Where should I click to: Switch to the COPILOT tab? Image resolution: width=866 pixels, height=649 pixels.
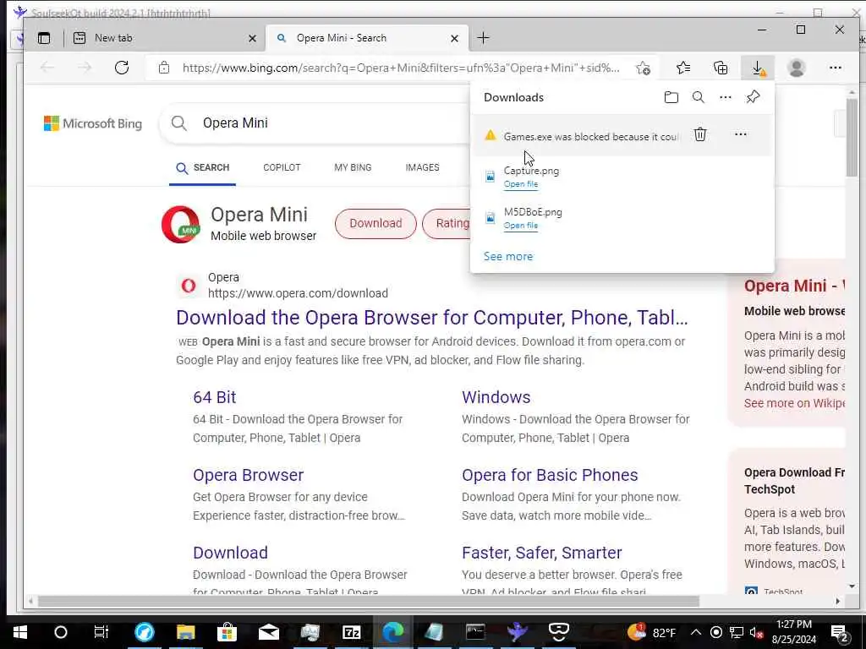282,167
